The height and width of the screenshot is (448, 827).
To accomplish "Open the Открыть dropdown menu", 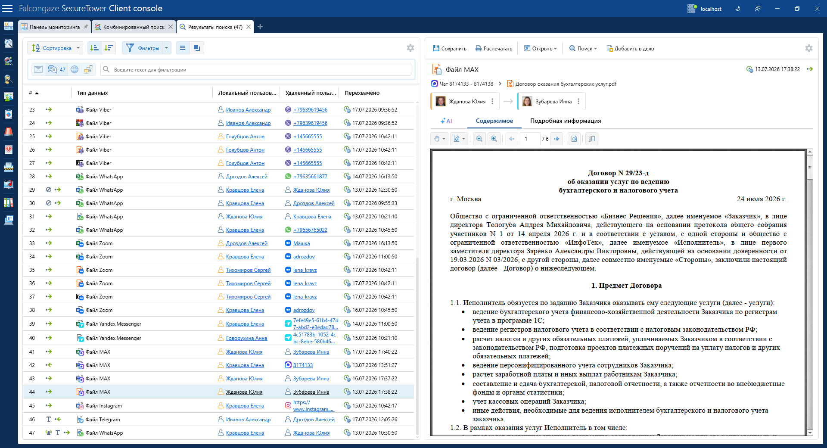I will (540, 49).
